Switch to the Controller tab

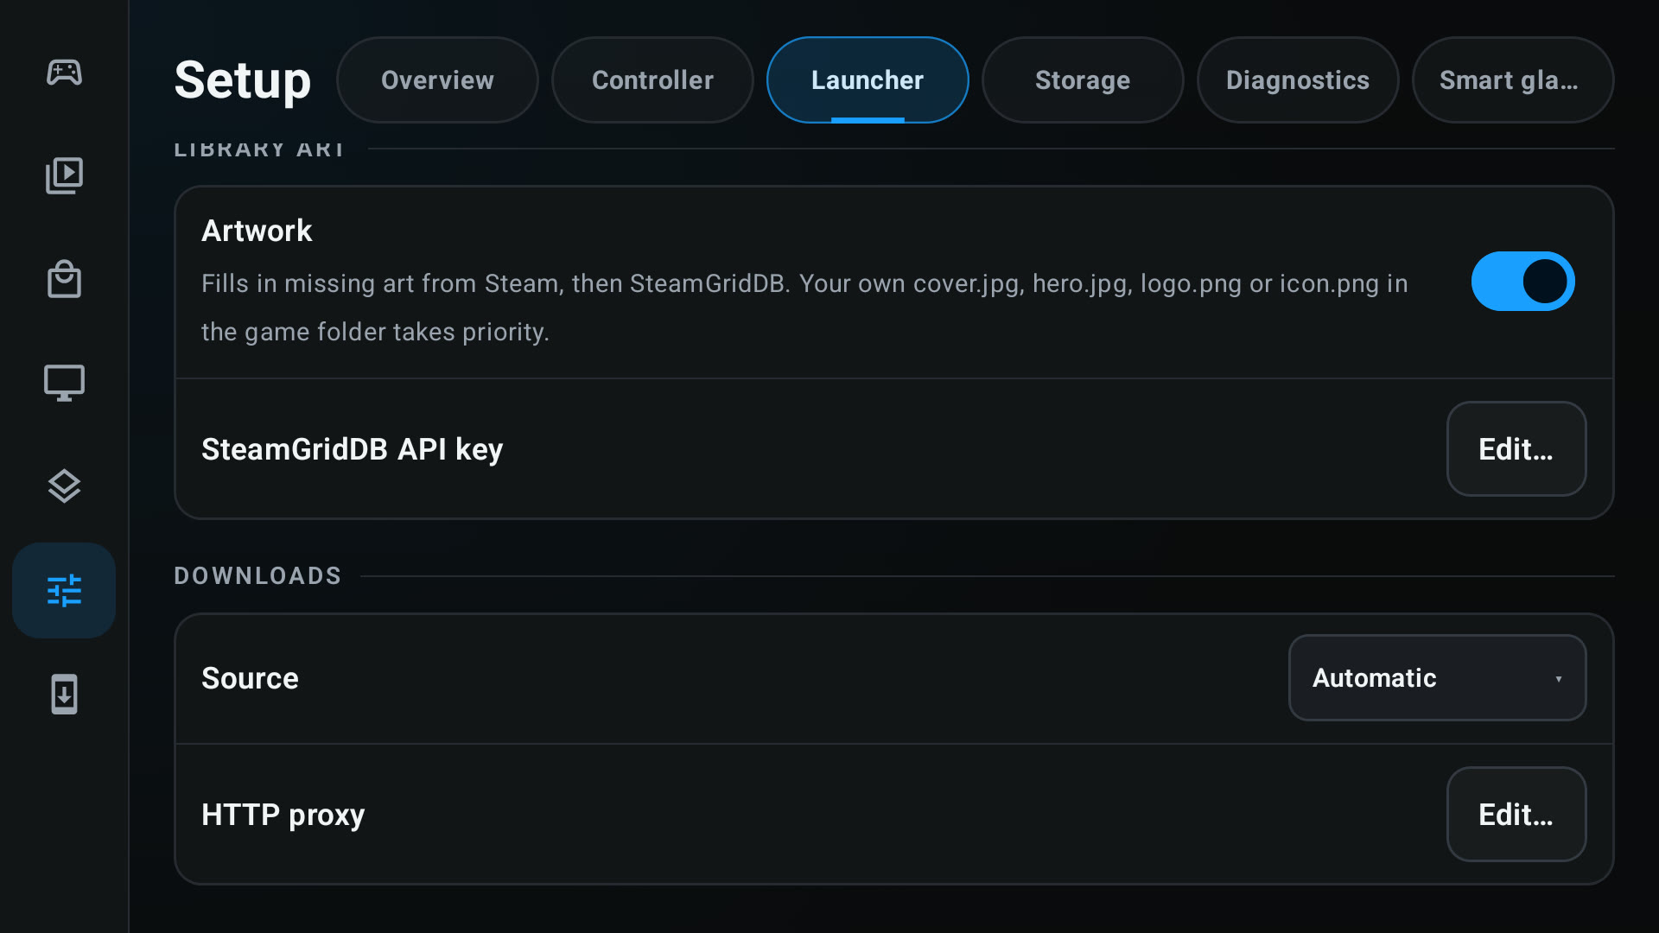pyautogui.click(x=652, y=79)
